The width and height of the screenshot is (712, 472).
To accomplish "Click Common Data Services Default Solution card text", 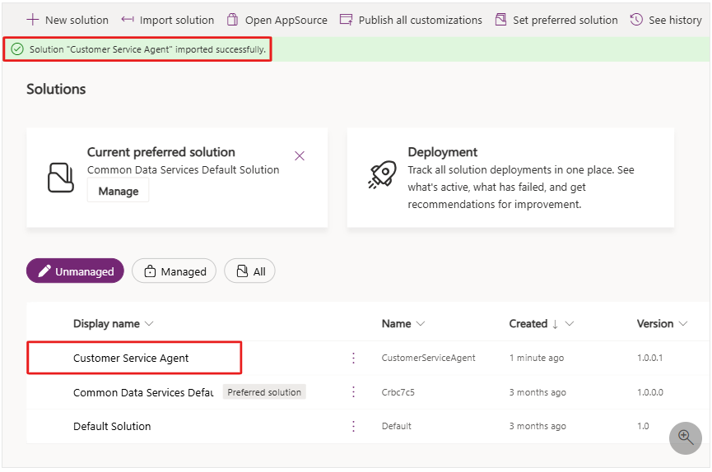I will point(183,169).
